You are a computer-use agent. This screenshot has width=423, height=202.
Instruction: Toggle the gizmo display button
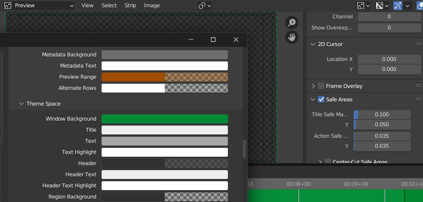(398, 5)
